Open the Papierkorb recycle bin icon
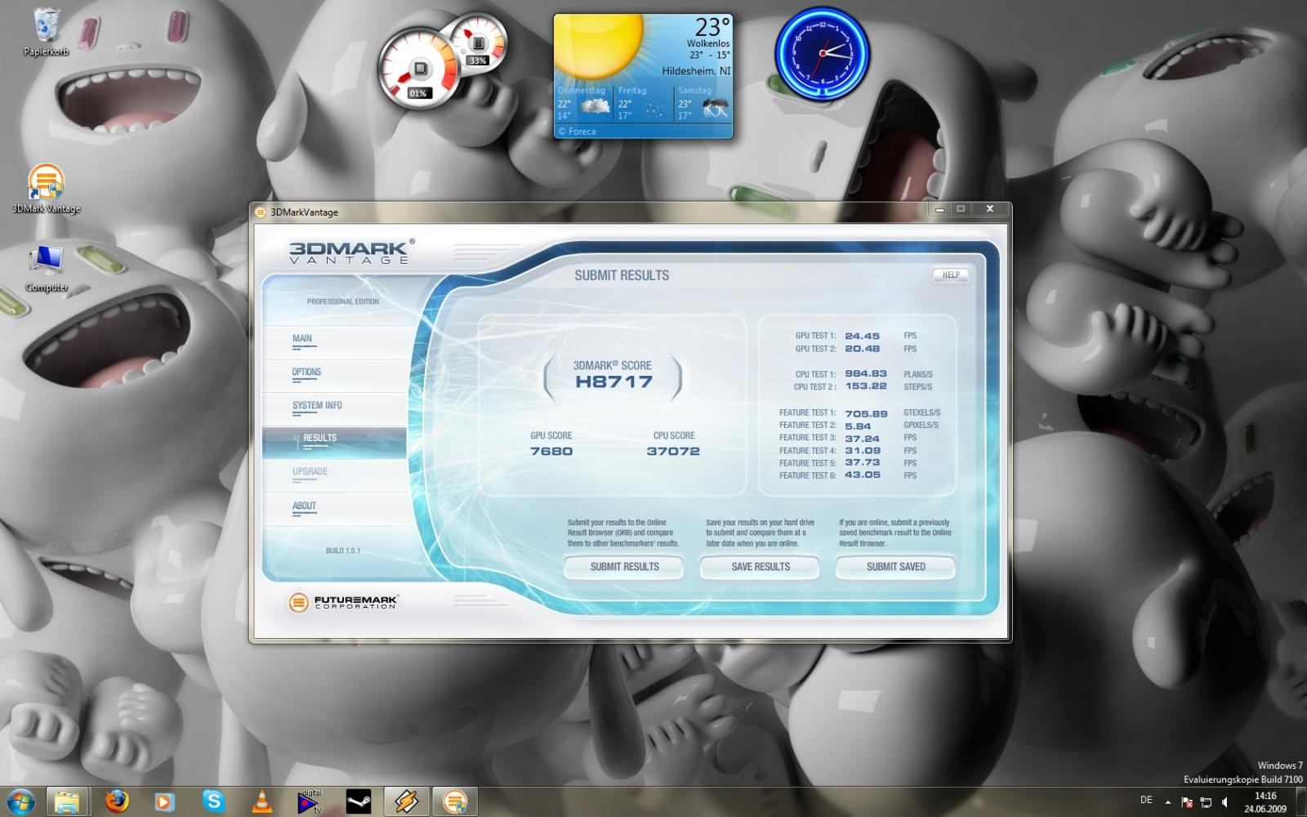The height and width of the screenshot is (817, 1307). click(x=47, y=31)
